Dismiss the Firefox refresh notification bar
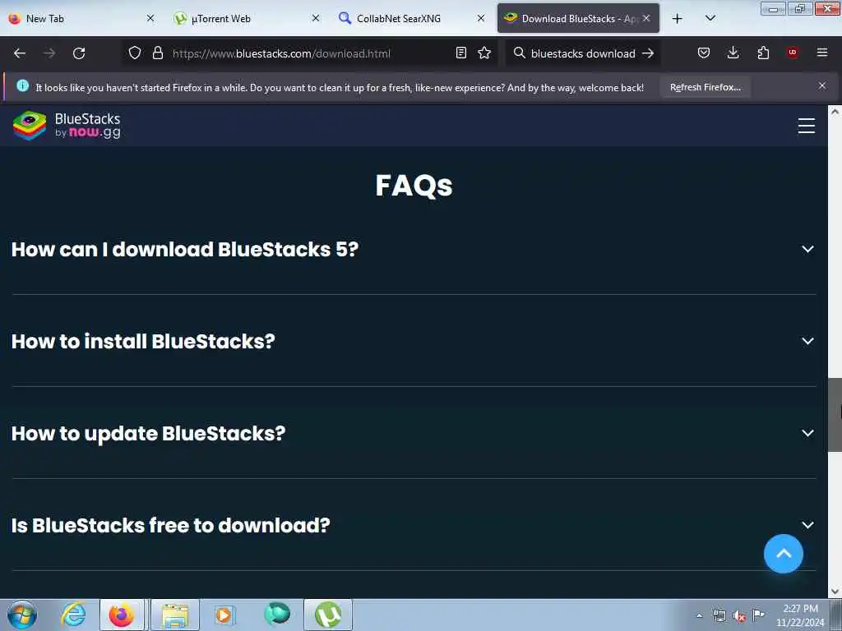Viewport: 842px width, 631px height. 822,85
